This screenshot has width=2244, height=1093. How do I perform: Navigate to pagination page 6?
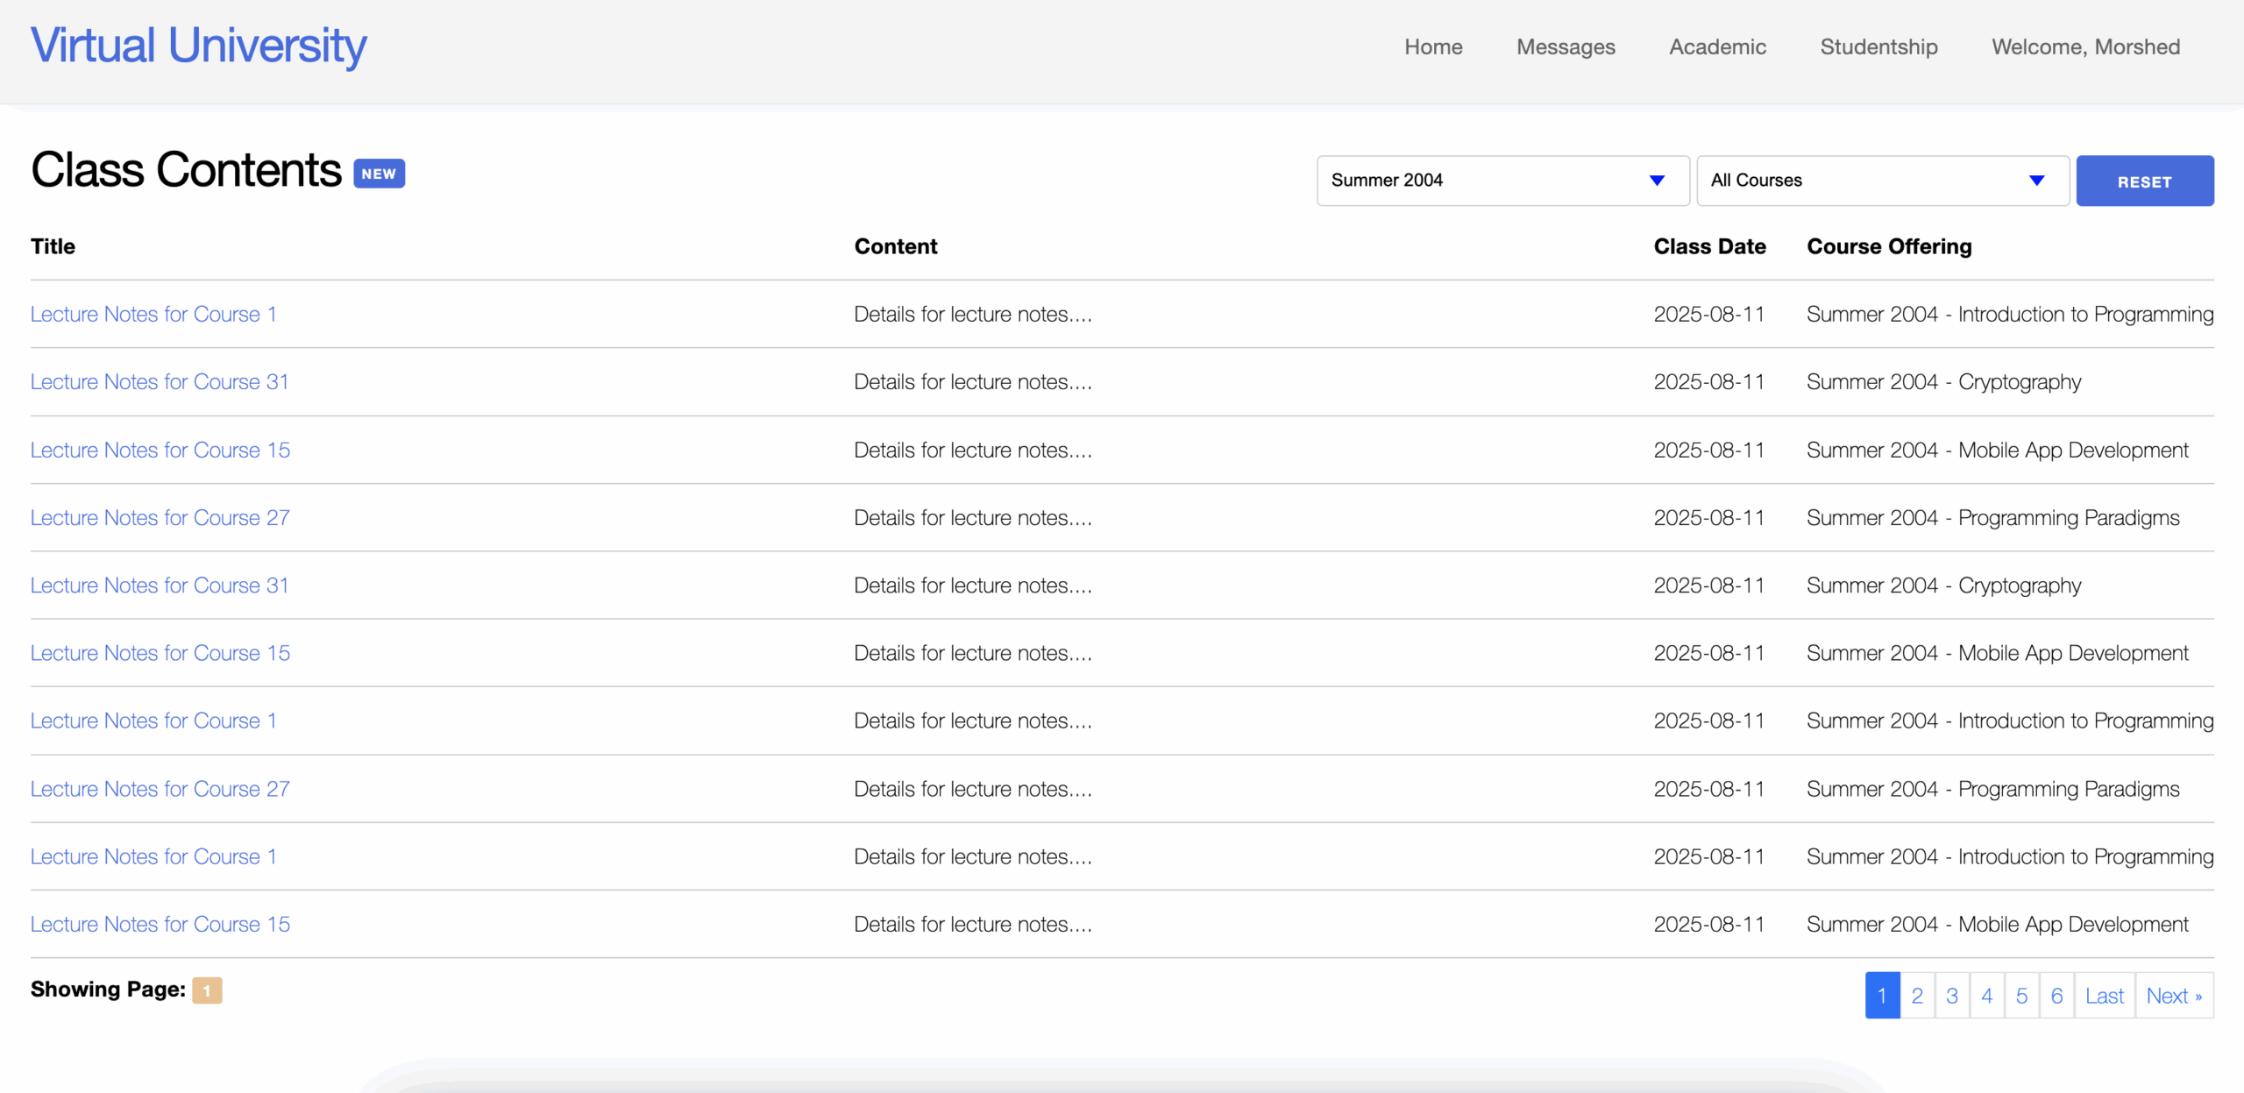tap(2056, 996)
